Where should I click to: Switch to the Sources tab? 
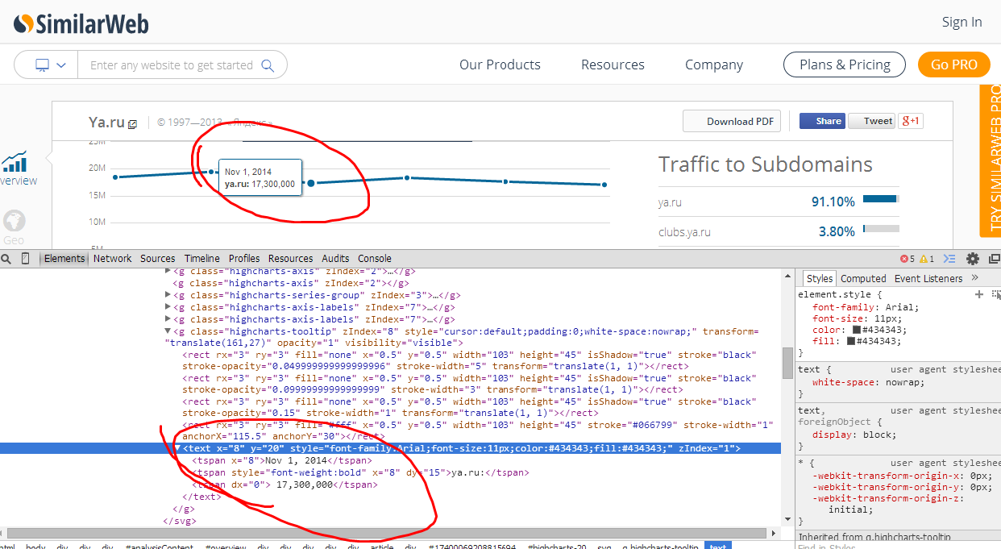point(157,259)
